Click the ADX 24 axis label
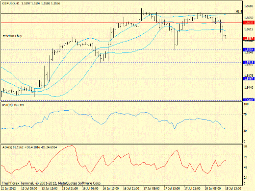 [x=245, y=178]
